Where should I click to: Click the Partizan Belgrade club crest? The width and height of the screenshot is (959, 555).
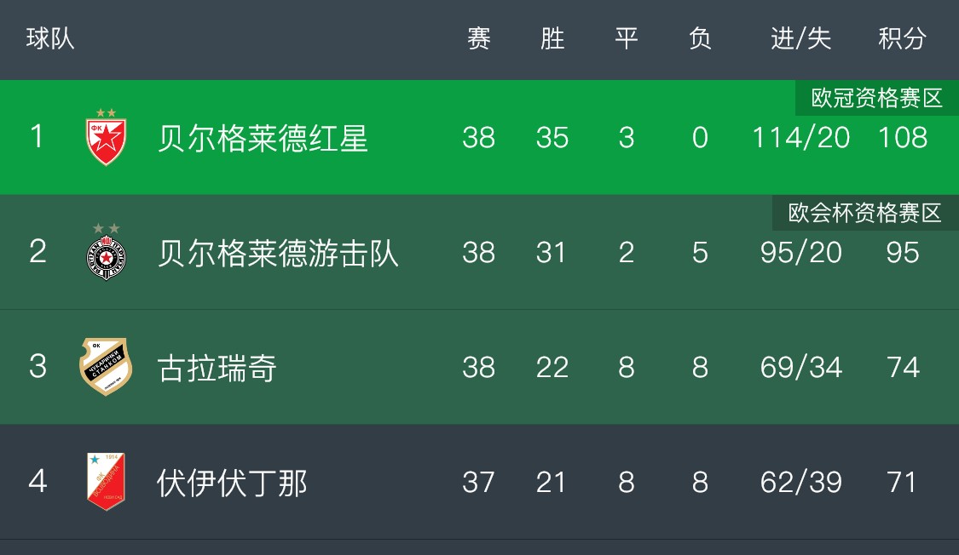(106, 252)
